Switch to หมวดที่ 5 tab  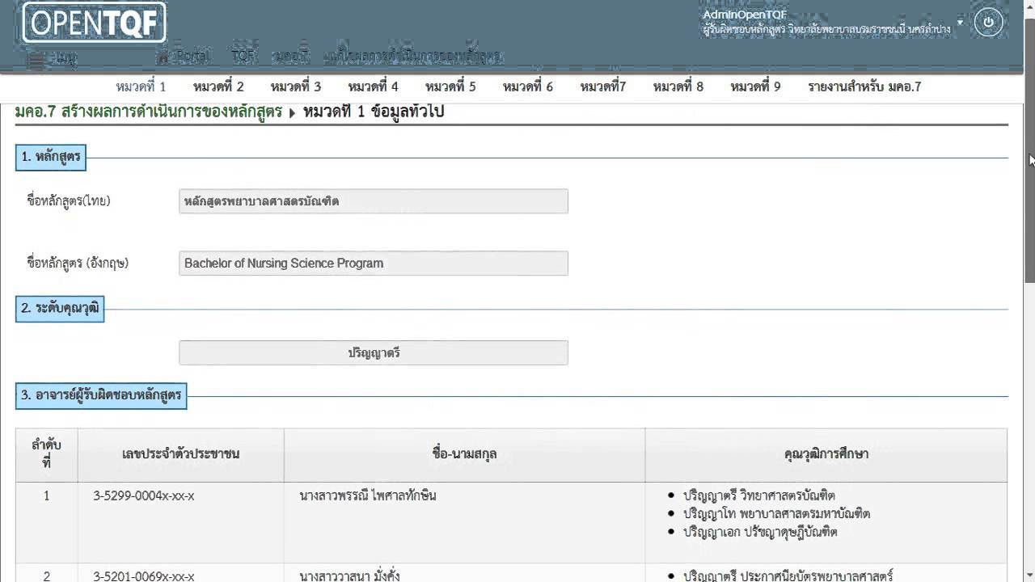pos(450,86)
